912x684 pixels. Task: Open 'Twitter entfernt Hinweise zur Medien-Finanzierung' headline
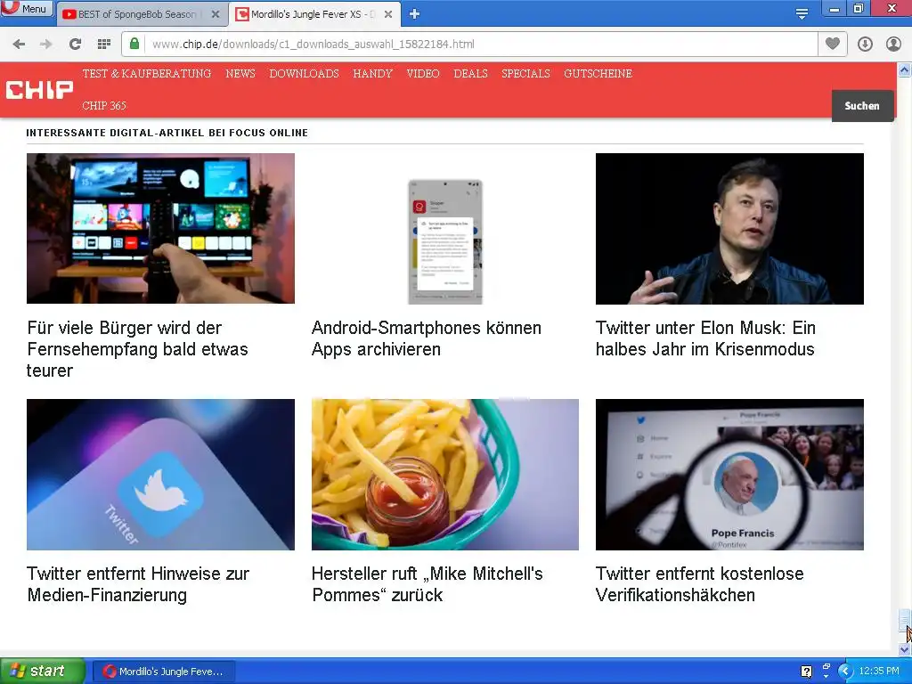138,584
